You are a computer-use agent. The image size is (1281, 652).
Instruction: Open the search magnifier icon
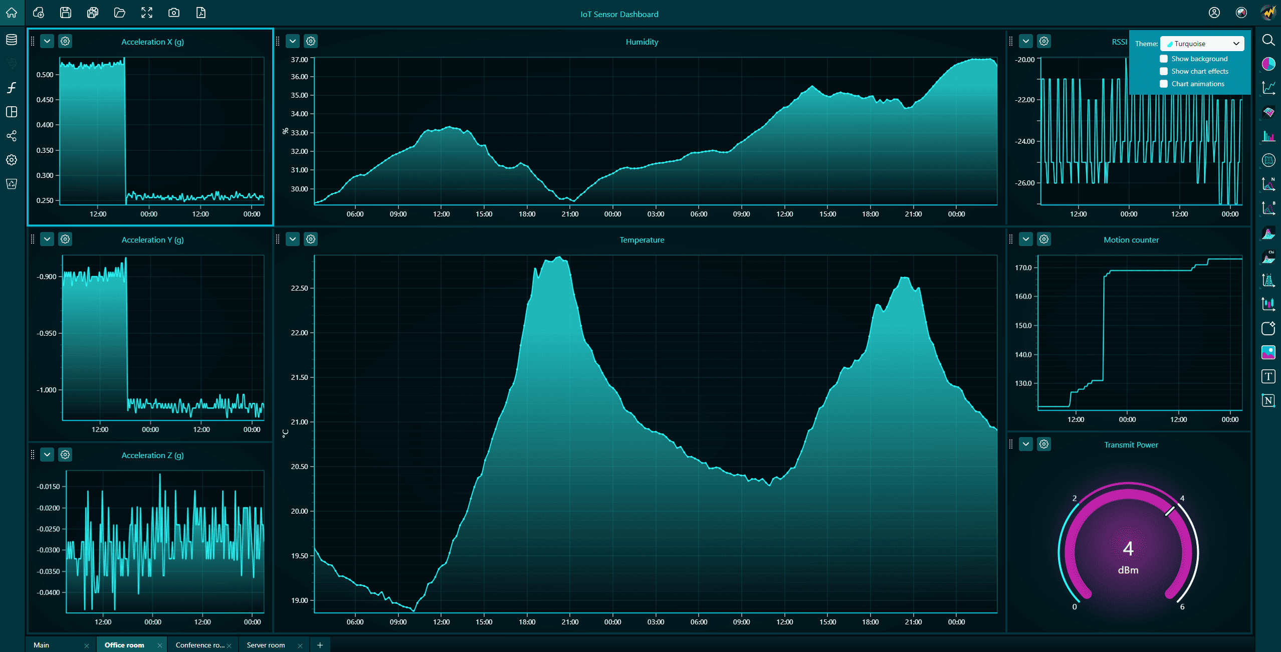click(1268, 40)
